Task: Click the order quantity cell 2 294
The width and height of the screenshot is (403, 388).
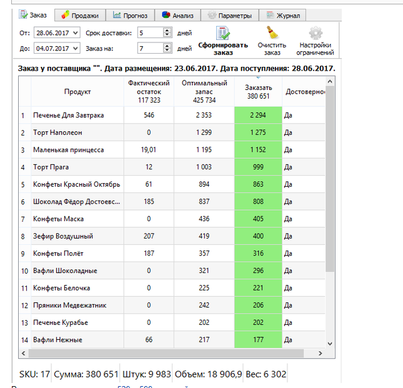Action: [258, 115]
